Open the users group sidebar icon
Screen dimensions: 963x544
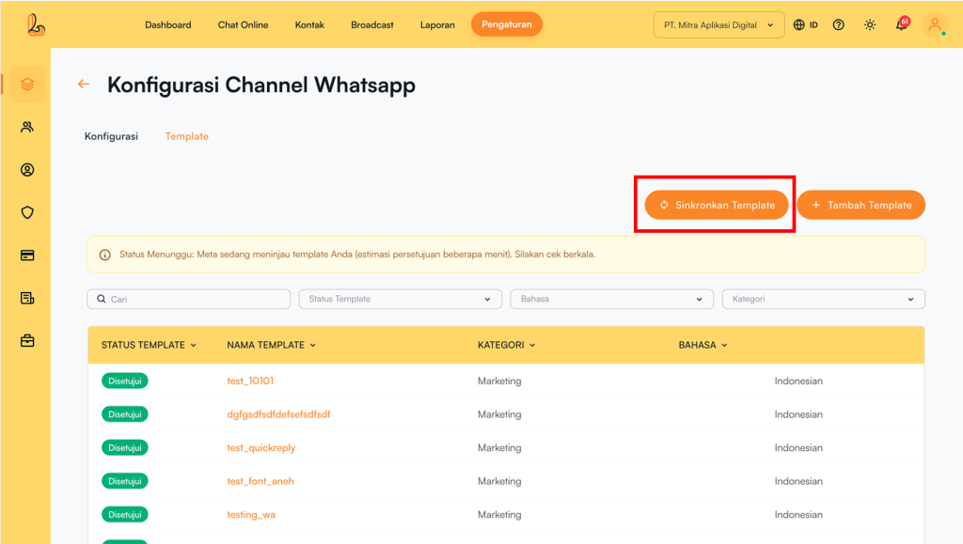[27, 127]
